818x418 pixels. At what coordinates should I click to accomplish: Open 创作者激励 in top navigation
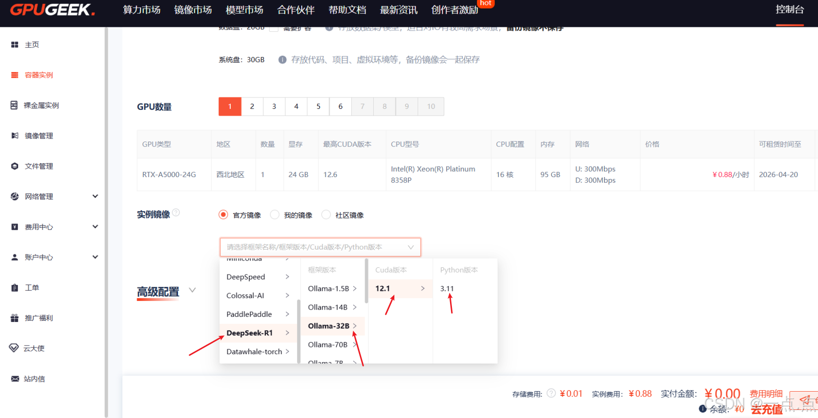pyautogui.click(x=455, y=10)
